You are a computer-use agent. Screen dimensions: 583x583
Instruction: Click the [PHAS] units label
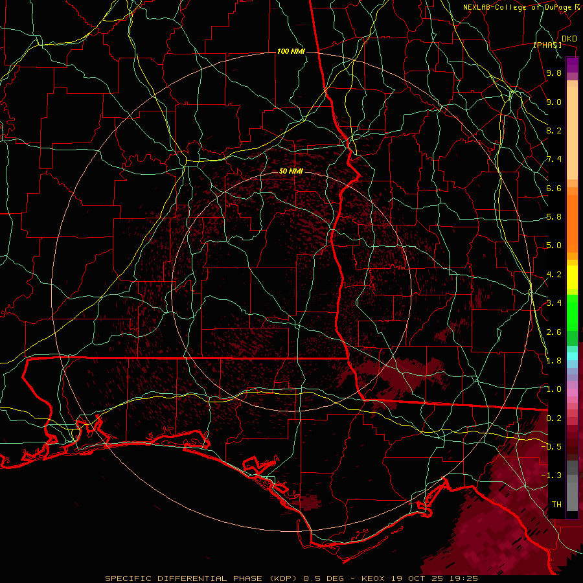547,45
